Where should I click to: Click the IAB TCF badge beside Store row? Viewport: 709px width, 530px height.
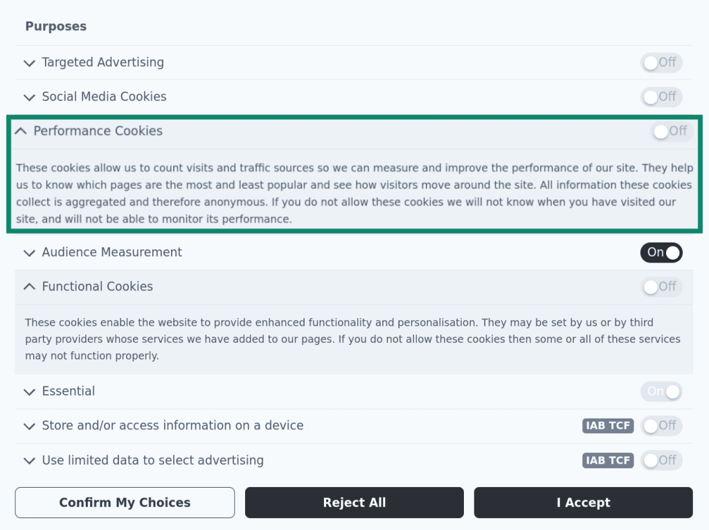pos(608,425)
